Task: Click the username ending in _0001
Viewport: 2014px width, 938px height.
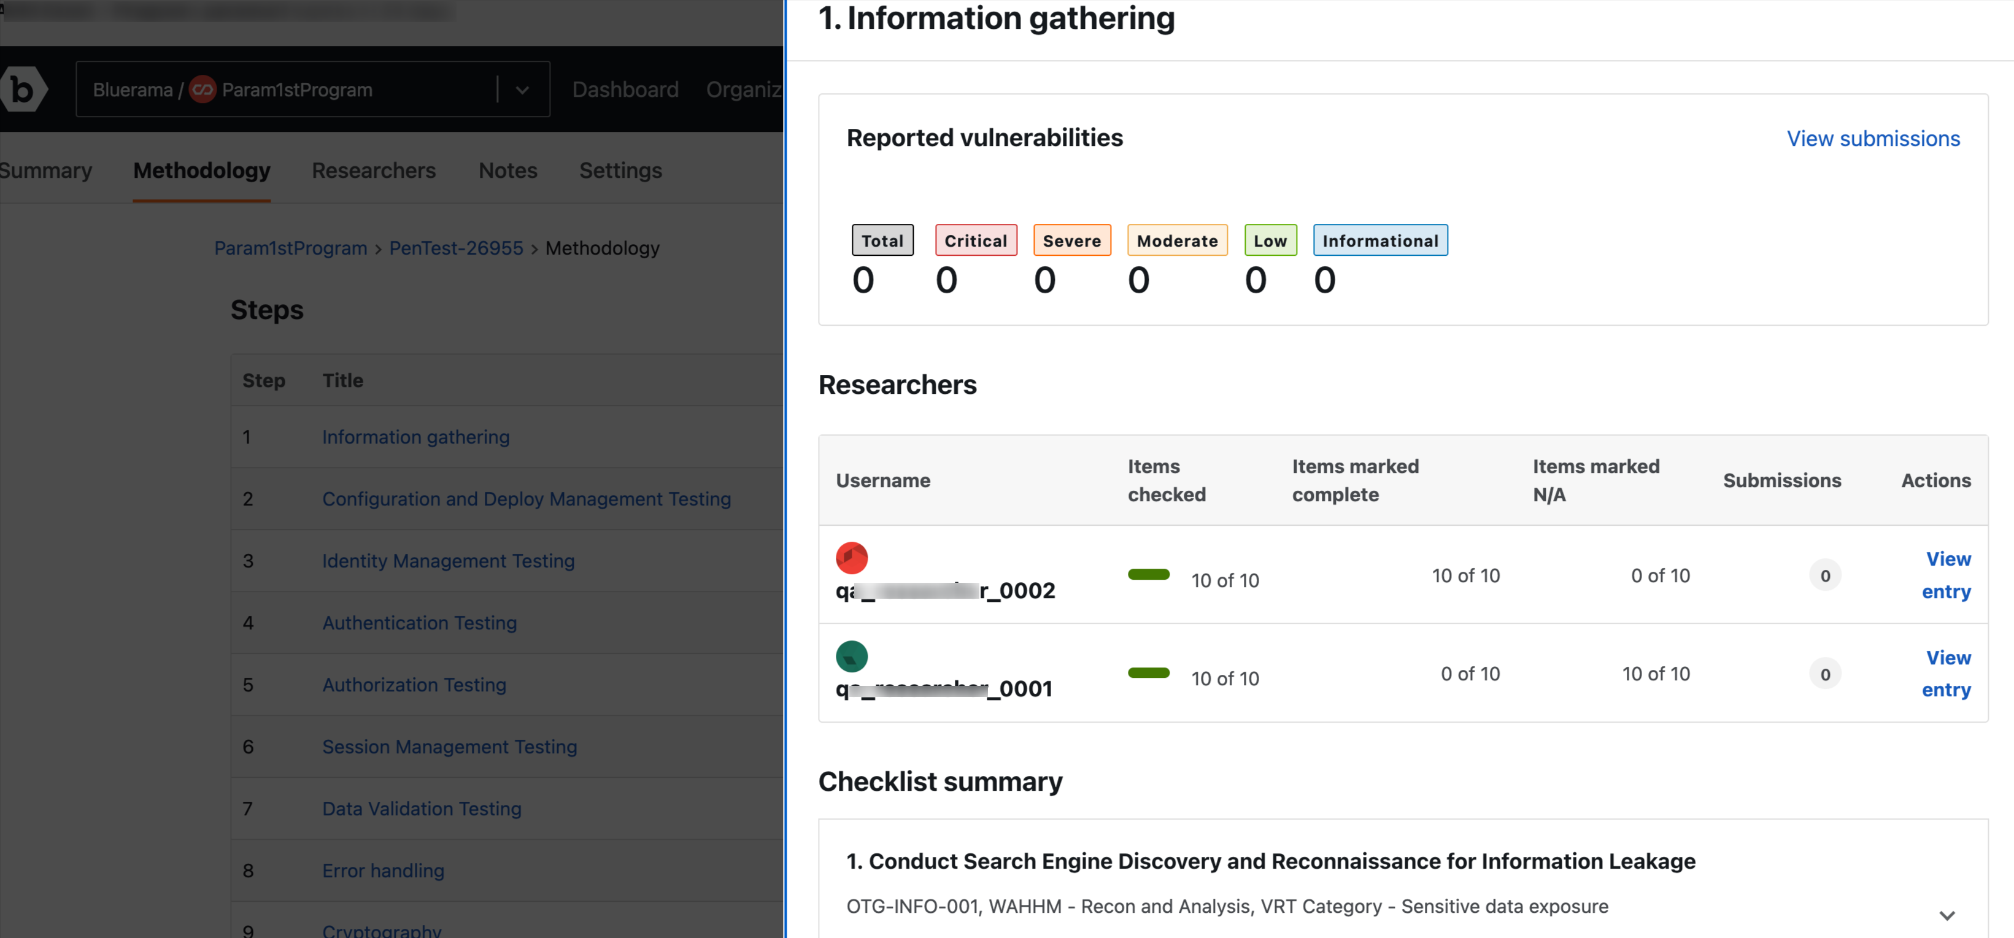Action: click(944, 690)
